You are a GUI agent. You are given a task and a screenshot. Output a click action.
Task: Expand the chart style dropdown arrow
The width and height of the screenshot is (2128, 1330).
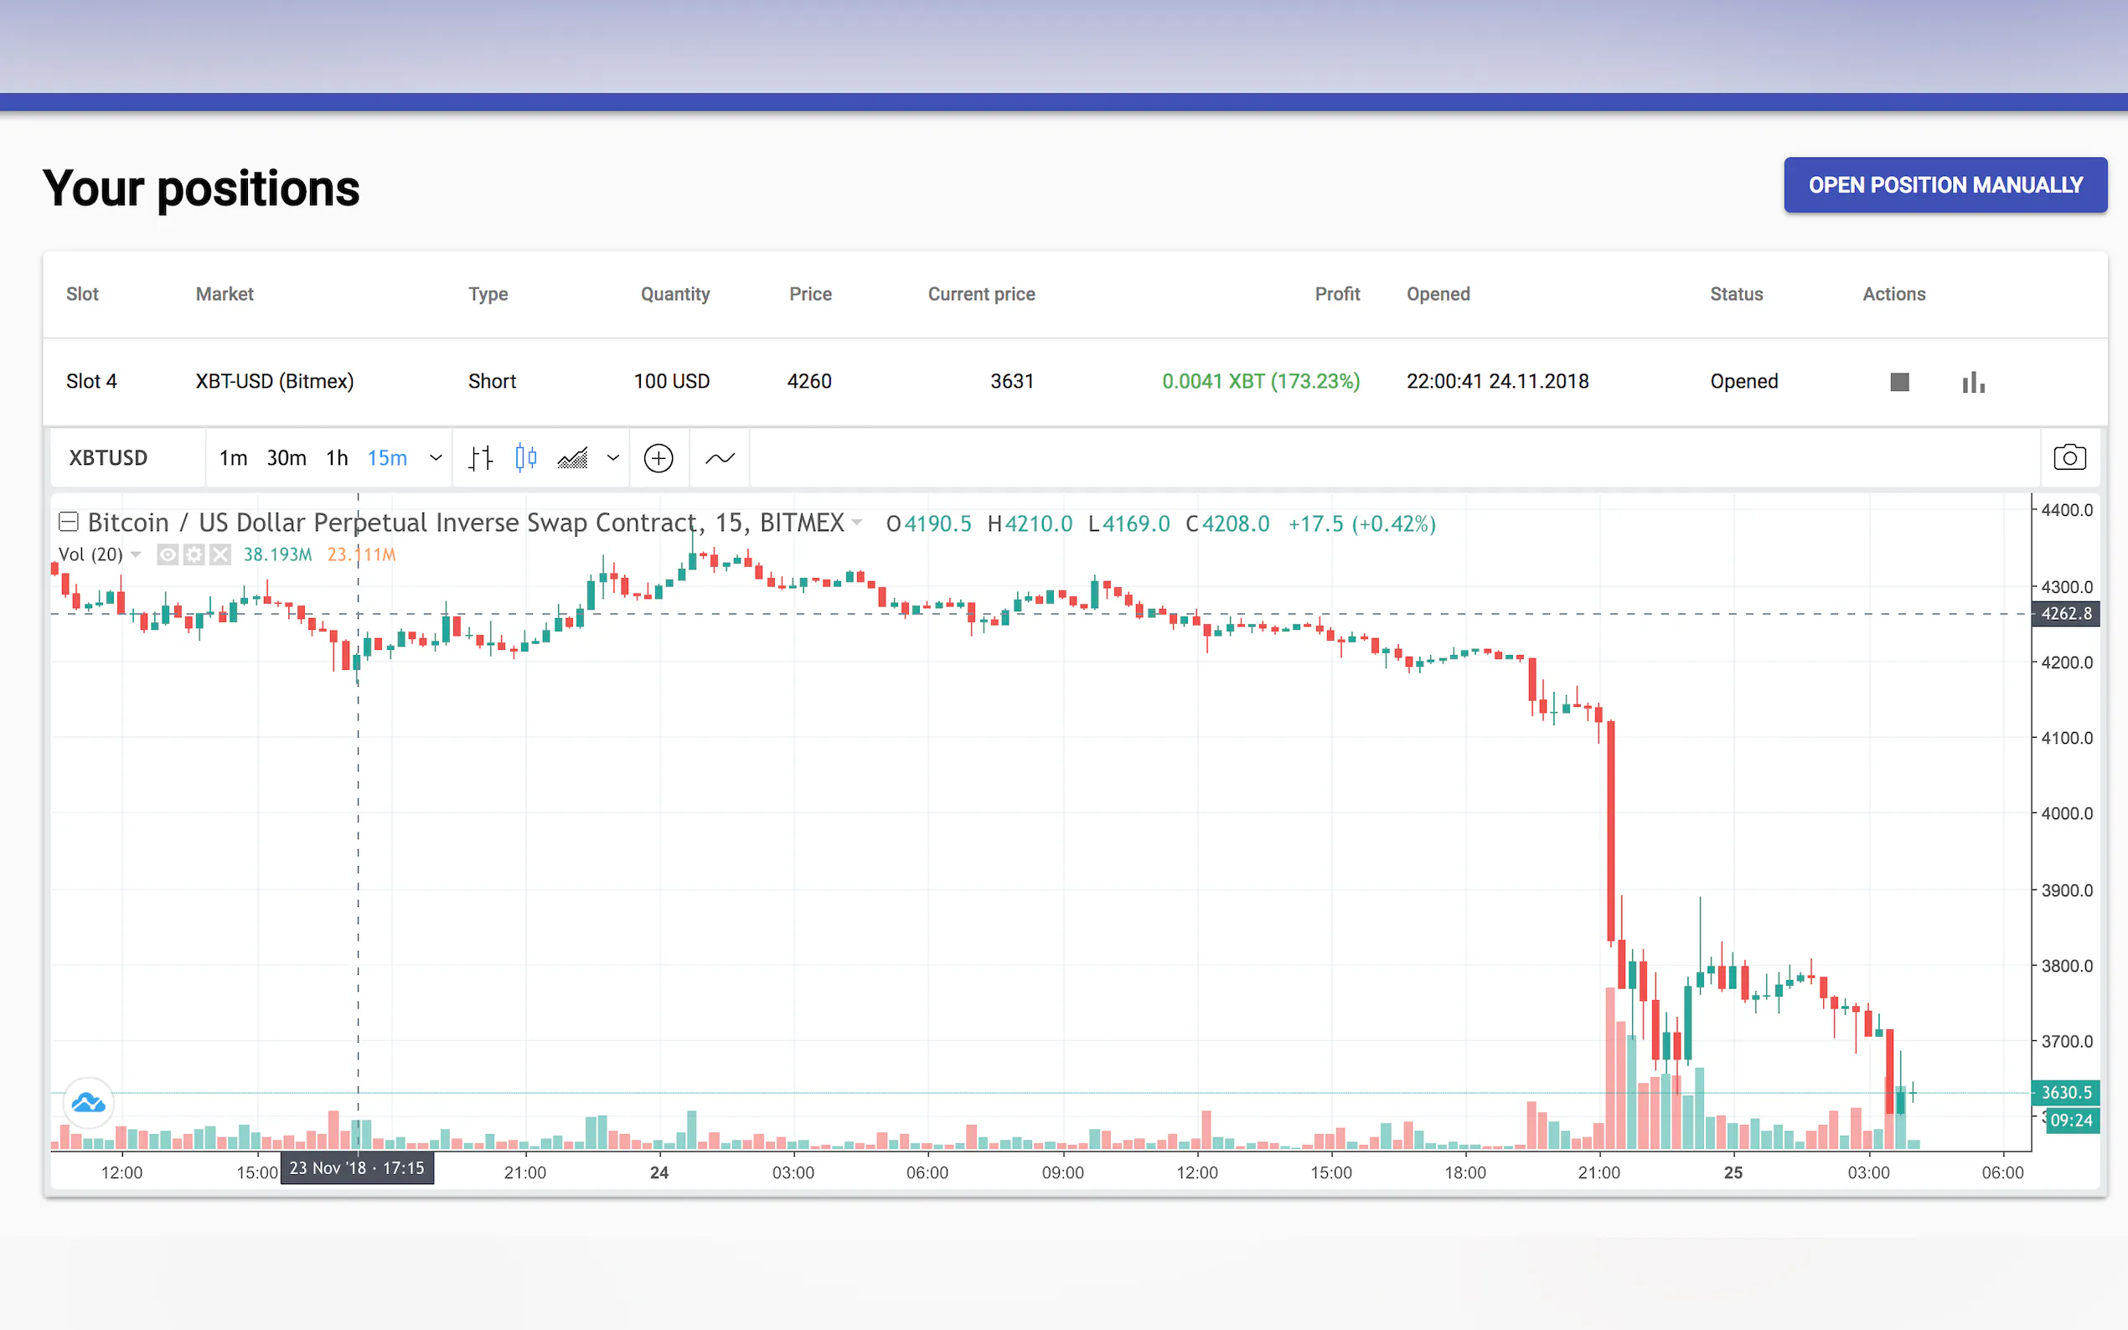click(613, 458)
